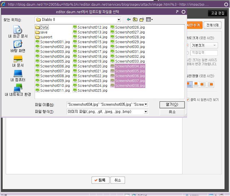Viewport: 230px width, 196px height.
Task: Select the Data folder
Action: coord(42,27)
